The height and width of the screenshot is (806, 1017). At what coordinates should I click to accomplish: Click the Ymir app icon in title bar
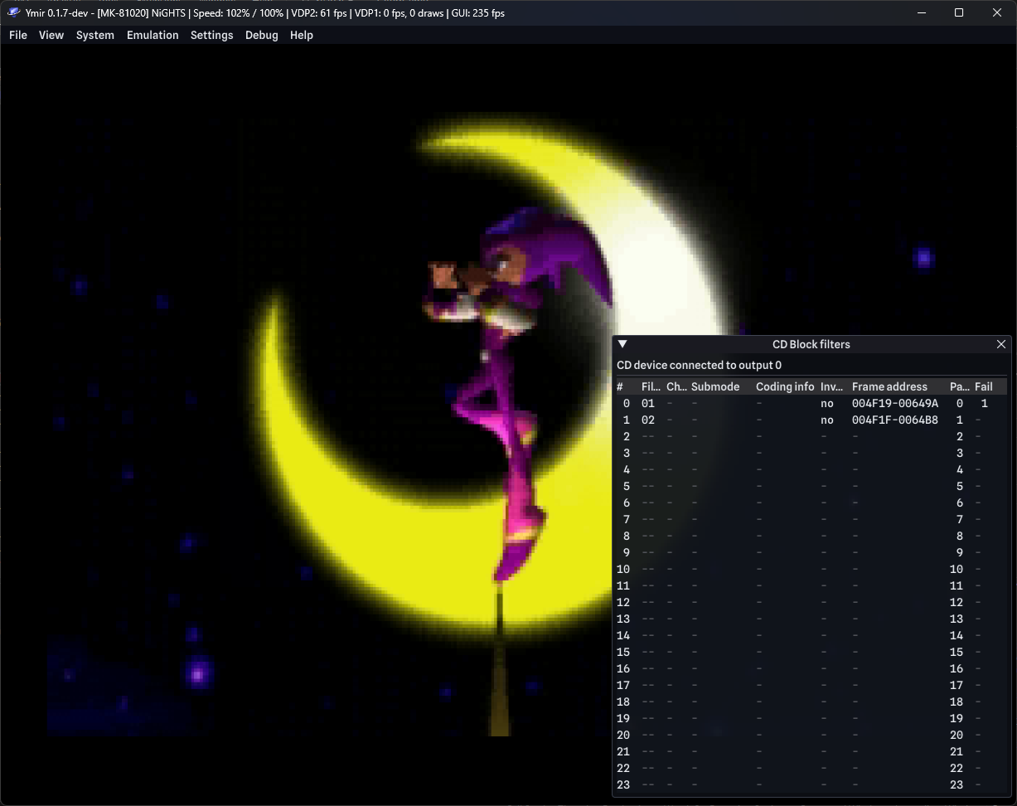13,12
